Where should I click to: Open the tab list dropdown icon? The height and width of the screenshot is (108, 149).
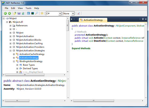143,19
